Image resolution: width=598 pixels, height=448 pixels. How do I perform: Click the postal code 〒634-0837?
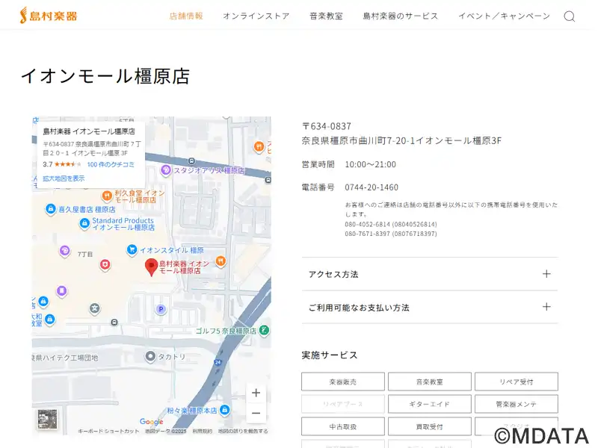[x=327, y=126]
